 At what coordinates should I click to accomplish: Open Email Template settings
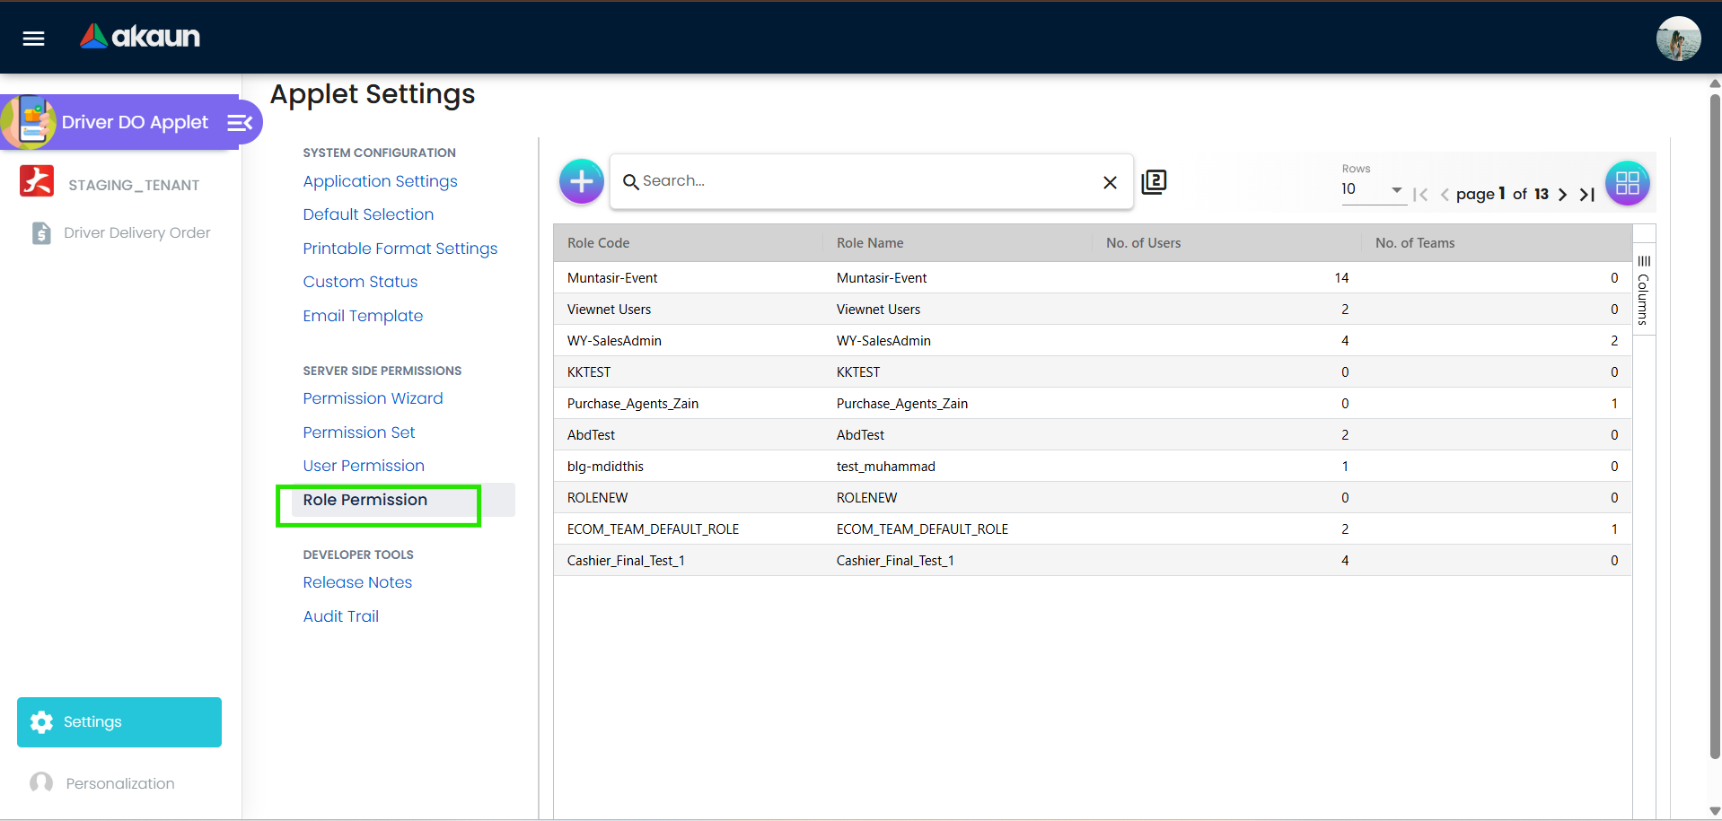click(x=363, y=316)
